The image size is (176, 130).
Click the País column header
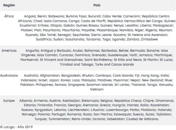pyautogui.click(x=97, y=5)
